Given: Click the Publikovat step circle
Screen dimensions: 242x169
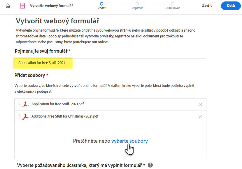Looking at the screenshot, I should click(173, 4).
